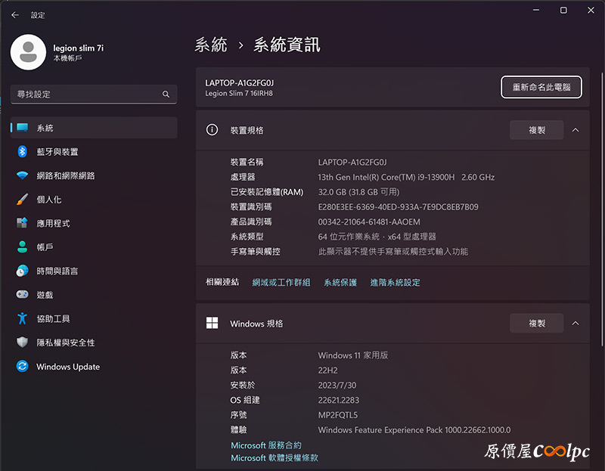The height and width of the screenshot is (471, 605).
Task: Click the game controller icon beside 遊戲
Action: coord(23,295)
